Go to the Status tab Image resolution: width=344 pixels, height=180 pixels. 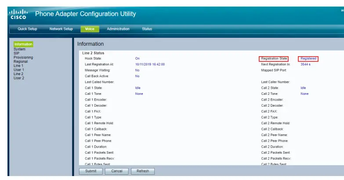pyautogui.click(x=147, y=29)
